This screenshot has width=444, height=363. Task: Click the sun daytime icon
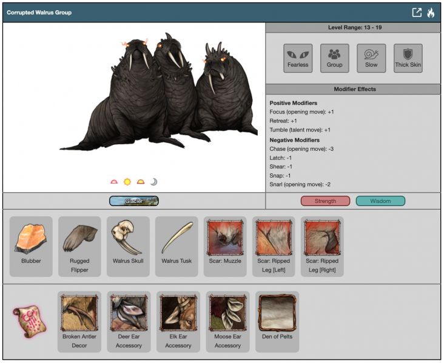(x=127, y=182)
